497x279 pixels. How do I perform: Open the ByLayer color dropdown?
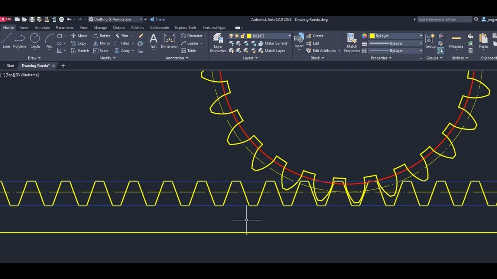pyautogui.click(x=421, y=36)
